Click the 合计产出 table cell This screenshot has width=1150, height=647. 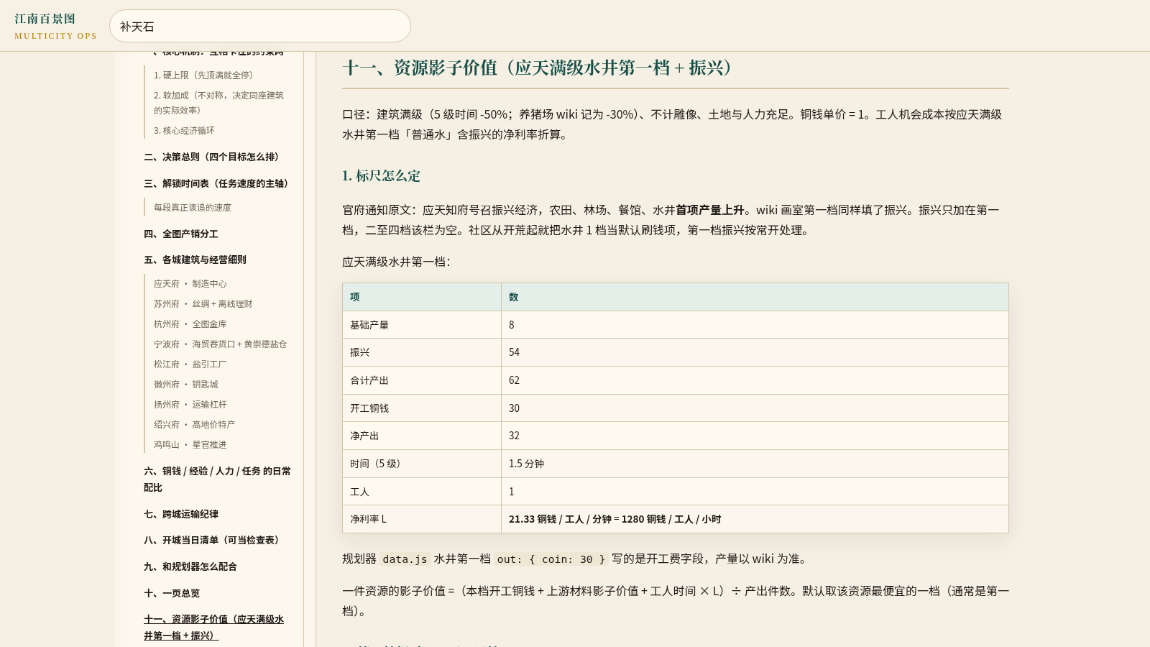coord(421,380)
